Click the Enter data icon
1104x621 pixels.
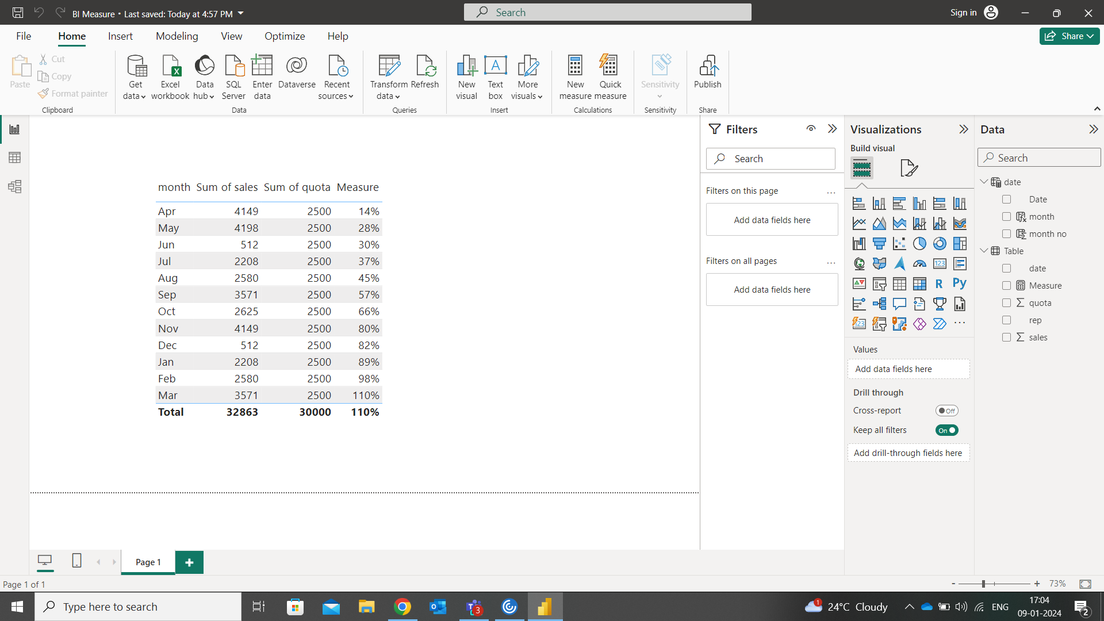click(262, 77)
